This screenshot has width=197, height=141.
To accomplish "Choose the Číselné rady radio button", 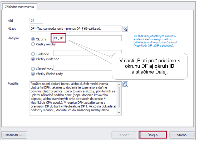I will coord(33,69).
